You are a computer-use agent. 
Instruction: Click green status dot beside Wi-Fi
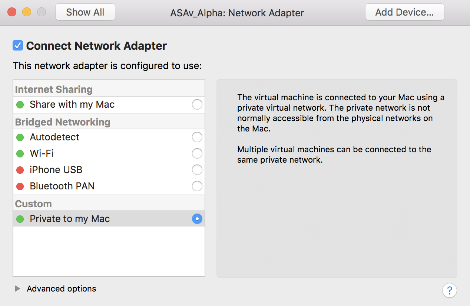[20, 154]
